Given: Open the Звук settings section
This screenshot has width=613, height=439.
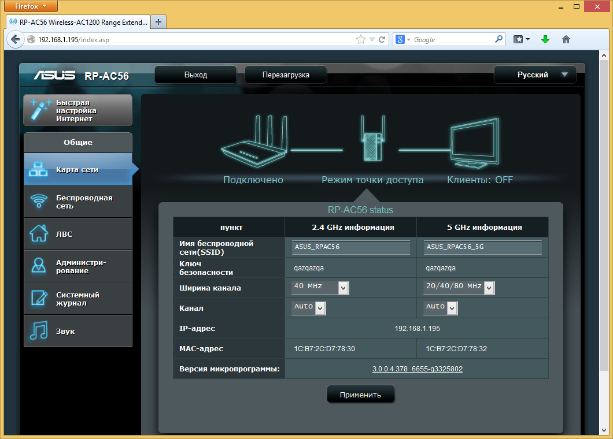Looking at the screenshot, I should pyautogui.click(x=78, y=331).
